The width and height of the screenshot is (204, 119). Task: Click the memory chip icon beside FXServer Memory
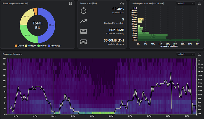pyautogui.click(x=83, y=31)
